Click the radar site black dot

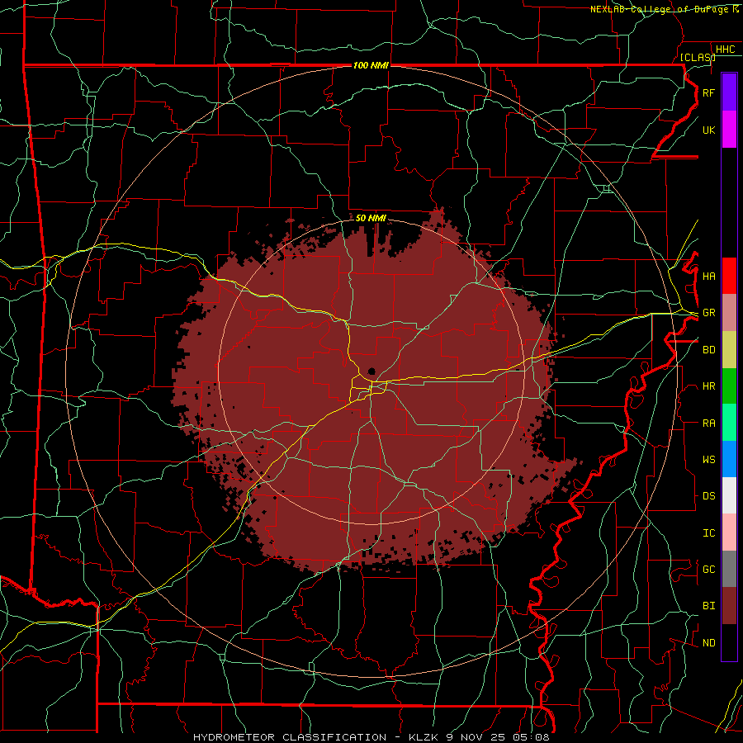[371, 371]
